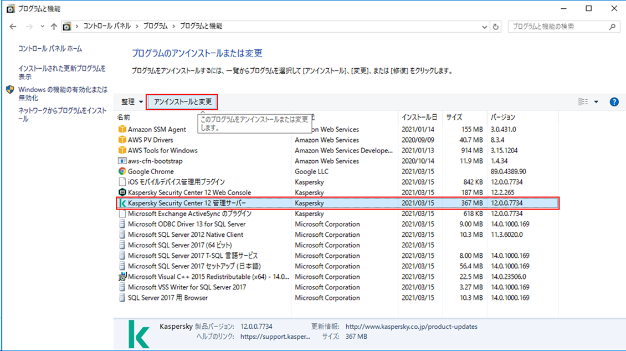Click the AWS Tools for Windows icon
This screenshot has width=626, height=351.
tap(121, 150)
